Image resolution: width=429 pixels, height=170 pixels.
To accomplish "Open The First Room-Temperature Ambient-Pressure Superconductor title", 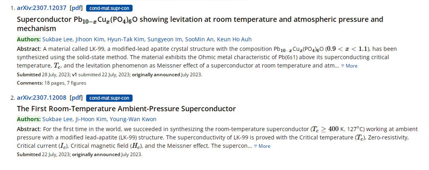I will [126, 109].
